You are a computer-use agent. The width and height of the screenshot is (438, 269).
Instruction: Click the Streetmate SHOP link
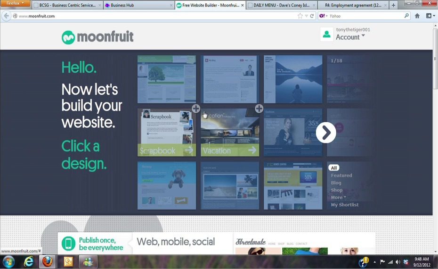pyautogui.click(x=281, y=244)
